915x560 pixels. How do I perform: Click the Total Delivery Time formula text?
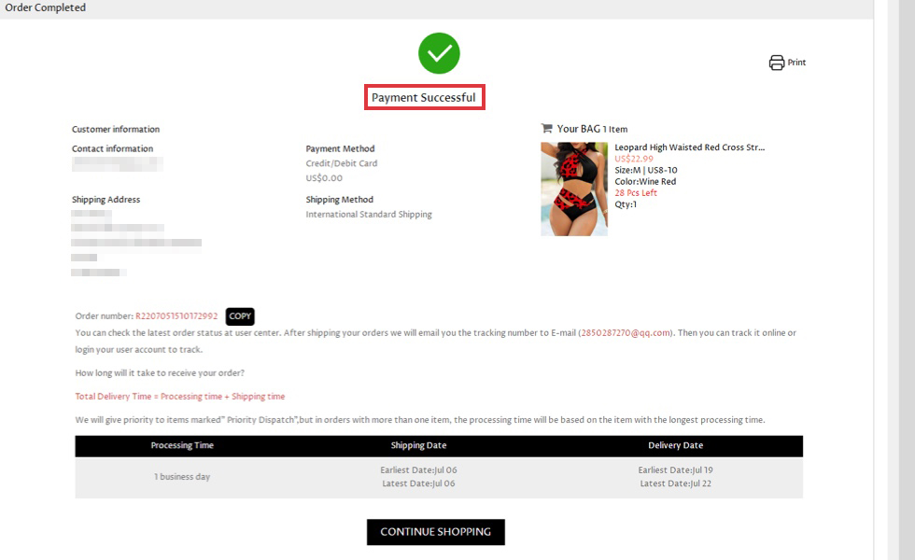click(180, 397)
